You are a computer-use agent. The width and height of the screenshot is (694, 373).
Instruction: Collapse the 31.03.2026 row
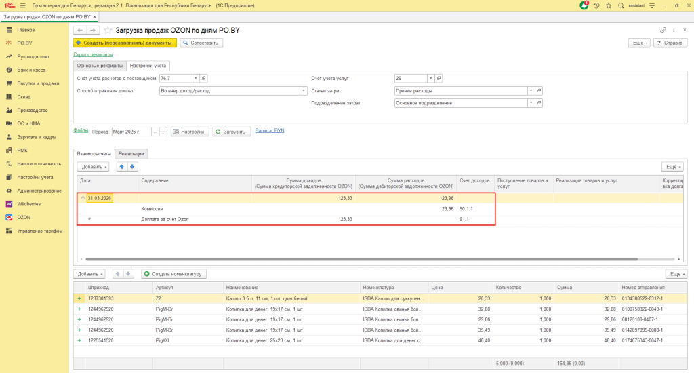click(83, 198)
